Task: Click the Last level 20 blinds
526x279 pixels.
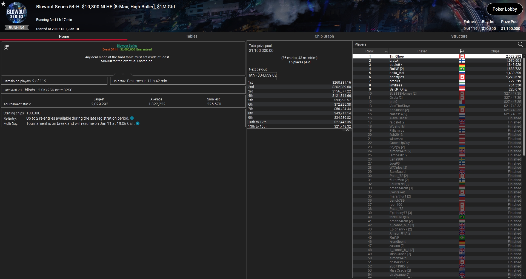Action: tap(123, 90)
